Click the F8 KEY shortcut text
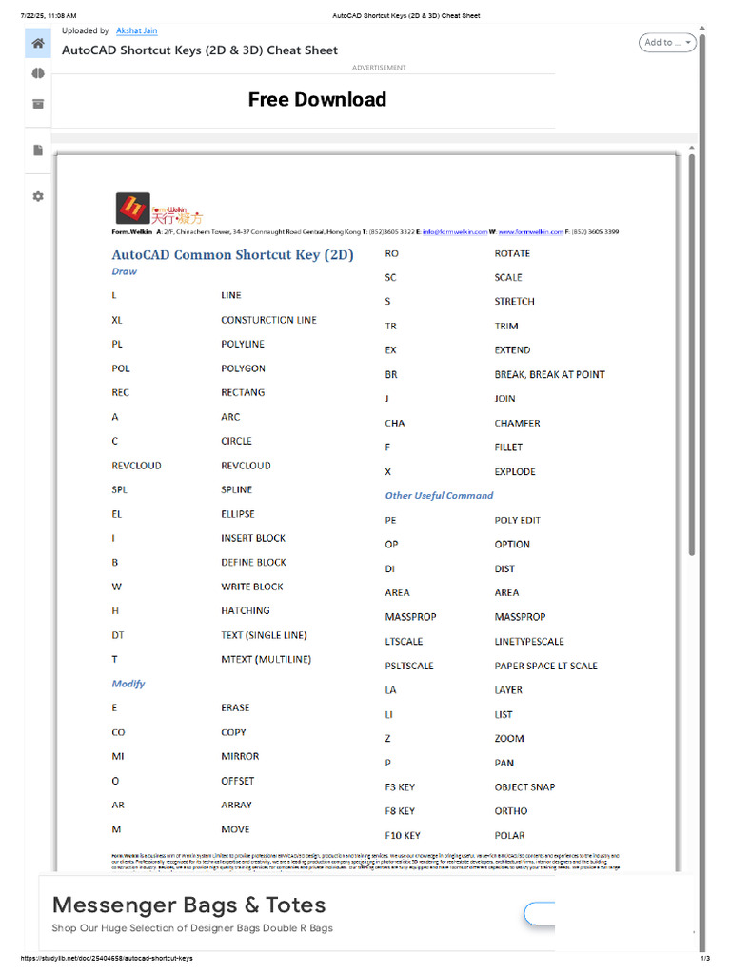Viewport: 731px width, 975px height. [400, 811]
